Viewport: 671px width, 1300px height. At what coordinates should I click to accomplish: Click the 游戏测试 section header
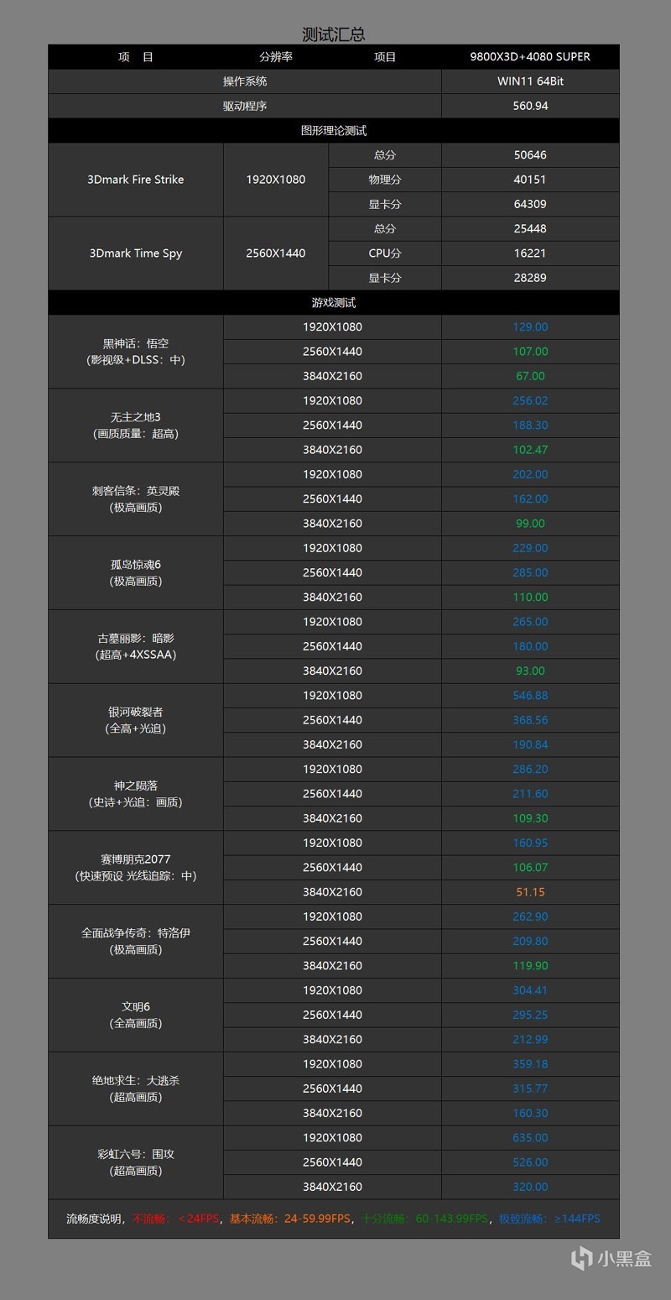[x=334, y=302]
